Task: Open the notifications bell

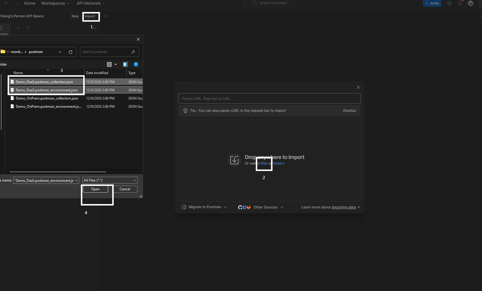Action: 460,3
